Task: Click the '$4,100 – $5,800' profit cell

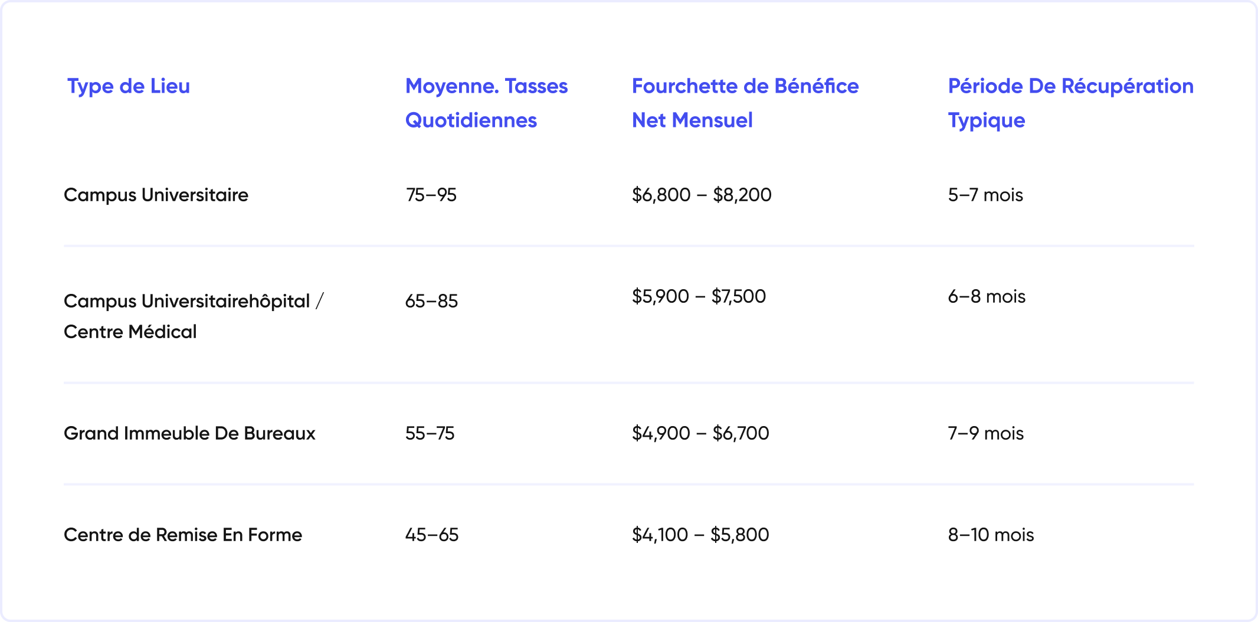Action: (700, 535)
